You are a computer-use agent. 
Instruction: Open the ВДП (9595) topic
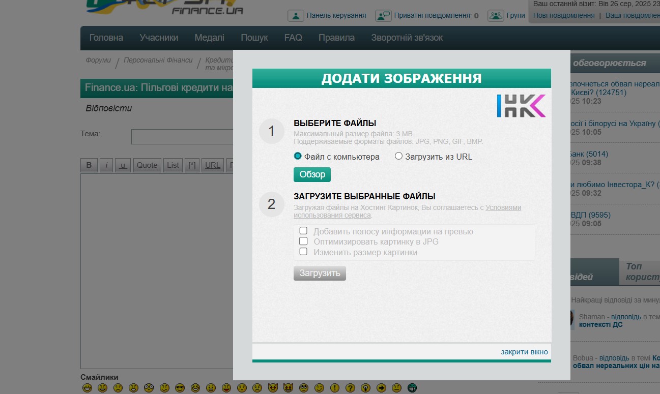tap(590, 215)
